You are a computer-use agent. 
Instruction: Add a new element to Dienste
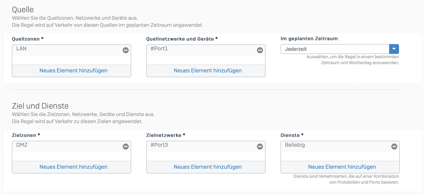click(342, 167)
